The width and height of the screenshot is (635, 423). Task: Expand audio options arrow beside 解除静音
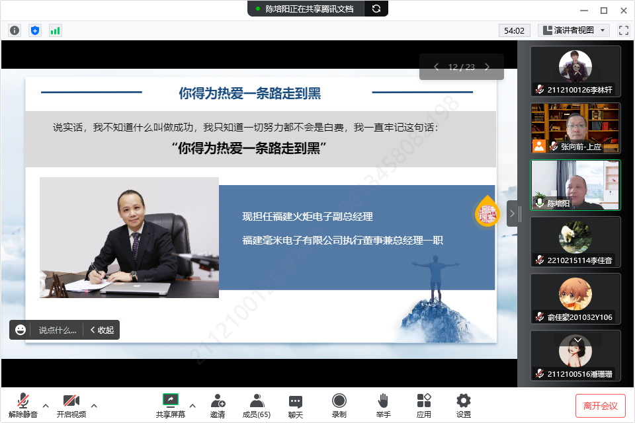click(x=46, y=405)
